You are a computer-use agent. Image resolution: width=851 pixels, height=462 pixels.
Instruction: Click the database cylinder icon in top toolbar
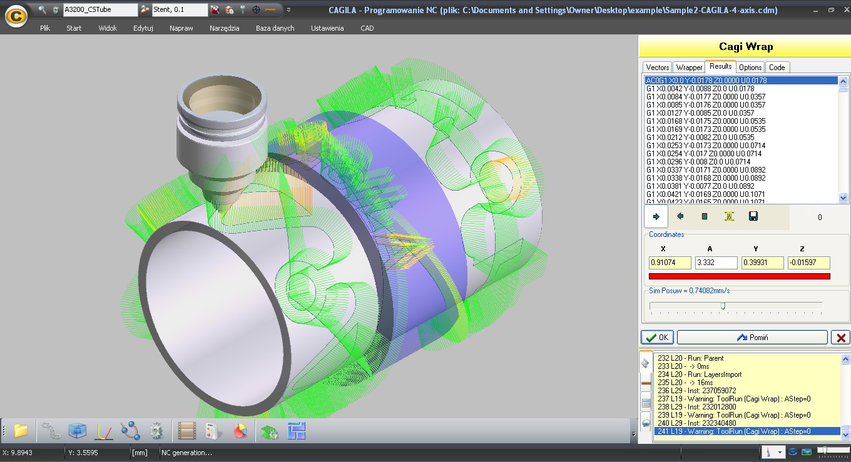pos(229,10)
